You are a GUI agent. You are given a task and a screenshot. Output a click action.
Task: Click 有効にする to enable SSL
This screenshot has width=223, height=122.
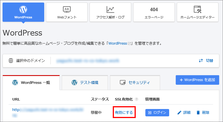coord(124,112)
